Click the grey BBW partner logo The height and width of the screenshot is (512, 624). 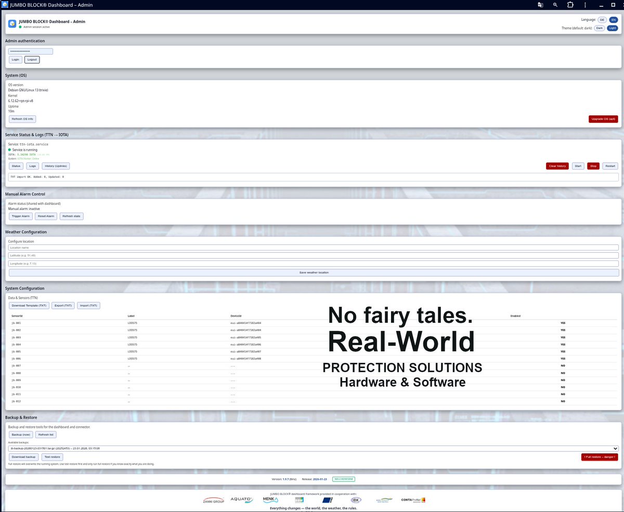point(299,500)
